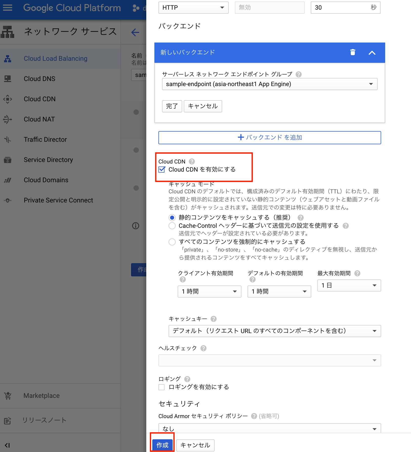411x452 pixels.
Task: Open the max TTL 1 日 dropdown
Action: [349, 285]
